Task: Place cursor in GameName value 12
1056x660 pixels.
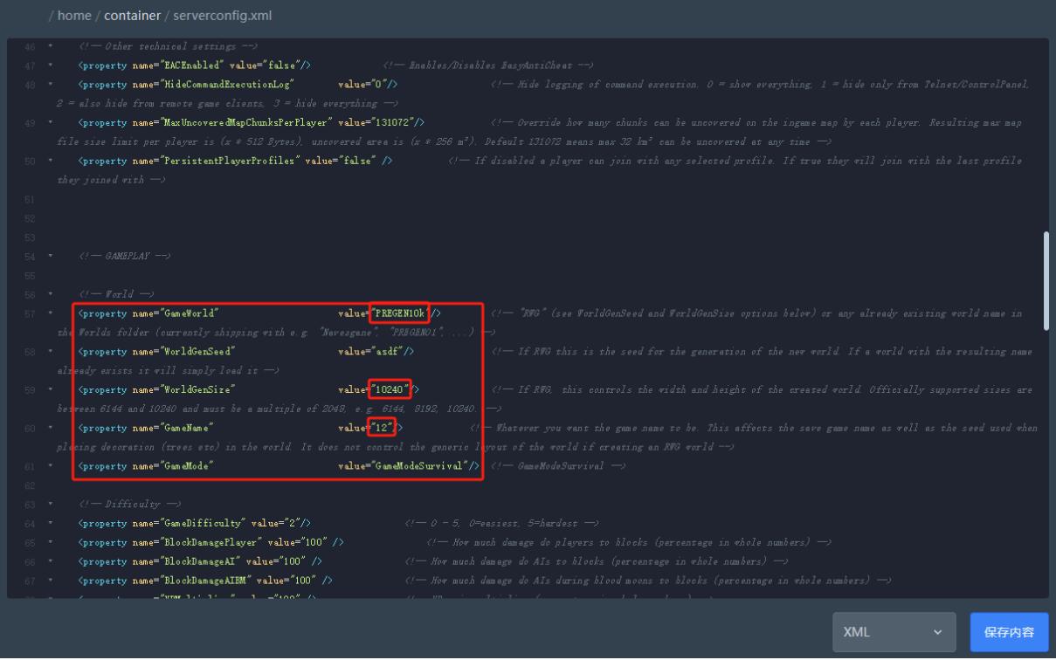Action: [x=380, y=428]
